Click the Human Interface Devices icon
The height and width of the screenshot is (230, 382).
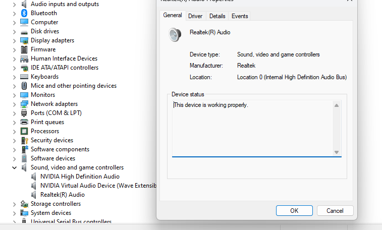[24, 59]
